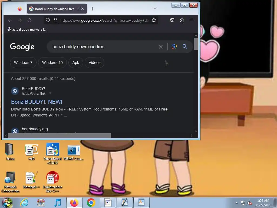Click the bonzibuddy.org result site name
The width and height of the screenshot is (277, 208).
pos(35,129)
